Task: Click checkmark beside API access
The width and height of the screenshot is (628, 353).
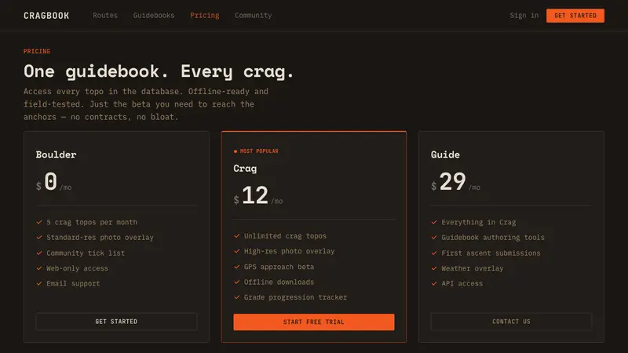Action: pos(434,283)
